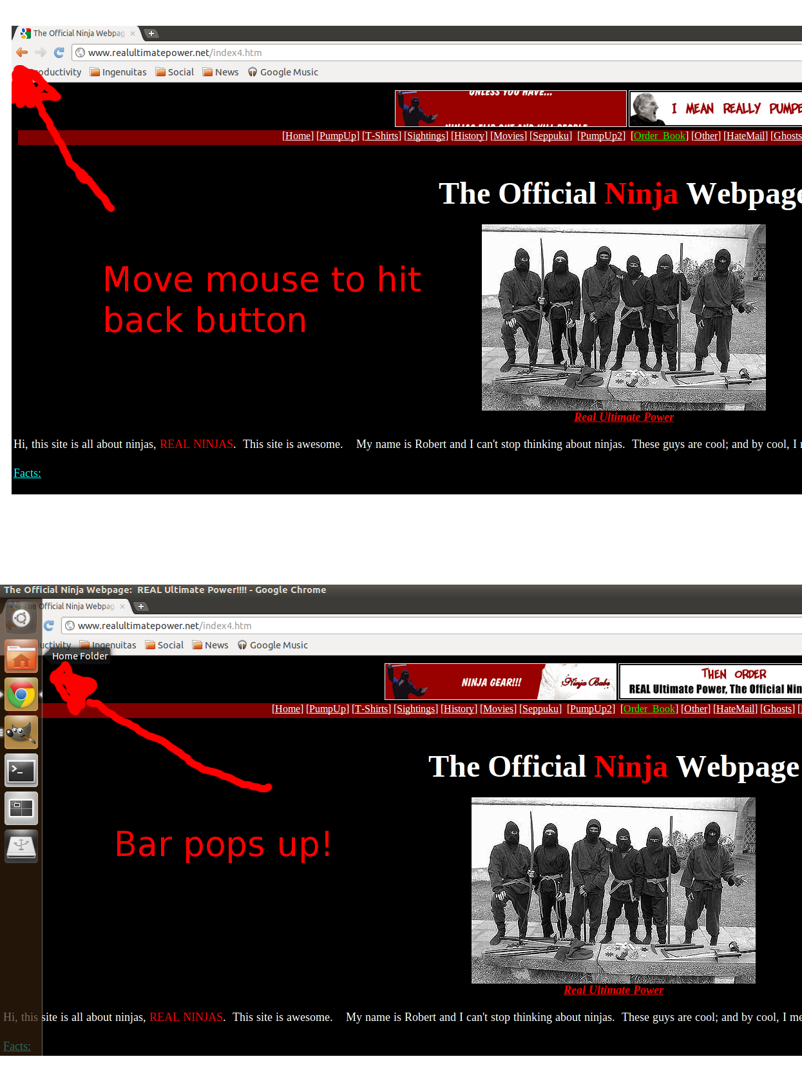The image size is (802, 1079).
Task: Open the Terminal from the launcher
Action: [x=21, y=771]
